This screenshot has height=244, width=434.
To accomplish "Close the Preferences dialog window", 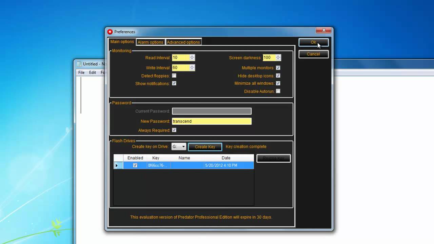I will [324, 30].
